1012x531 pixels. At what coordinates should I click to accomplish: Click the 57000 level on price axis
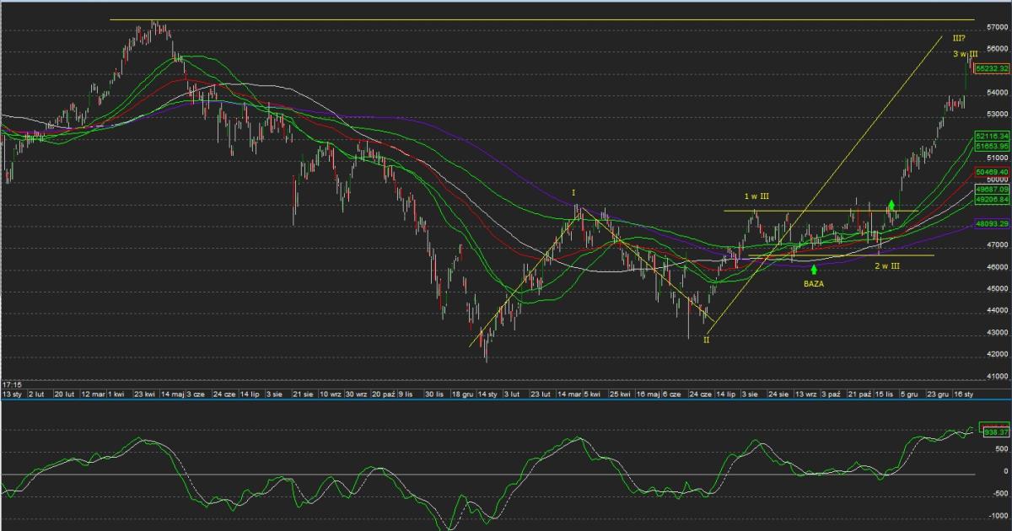[x=998, y=27]
